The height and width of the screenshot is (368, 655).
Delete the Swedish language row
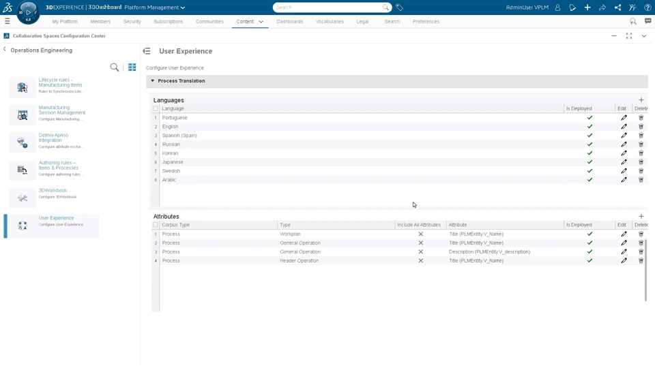tap(641, 170)
